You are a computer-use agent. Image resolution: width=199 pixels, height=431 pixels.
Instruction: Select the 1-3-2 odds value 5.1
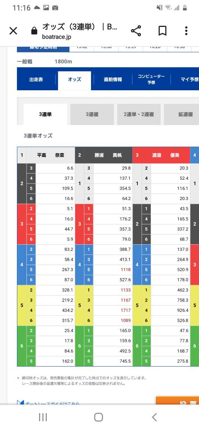click(x=55, y=209)
